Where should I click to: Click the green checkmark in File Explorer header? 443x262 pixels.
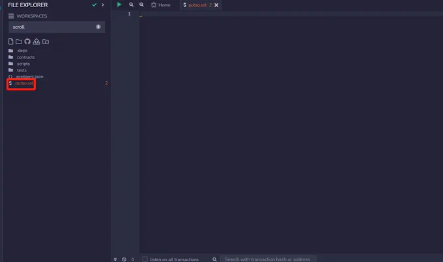(94, 5)
